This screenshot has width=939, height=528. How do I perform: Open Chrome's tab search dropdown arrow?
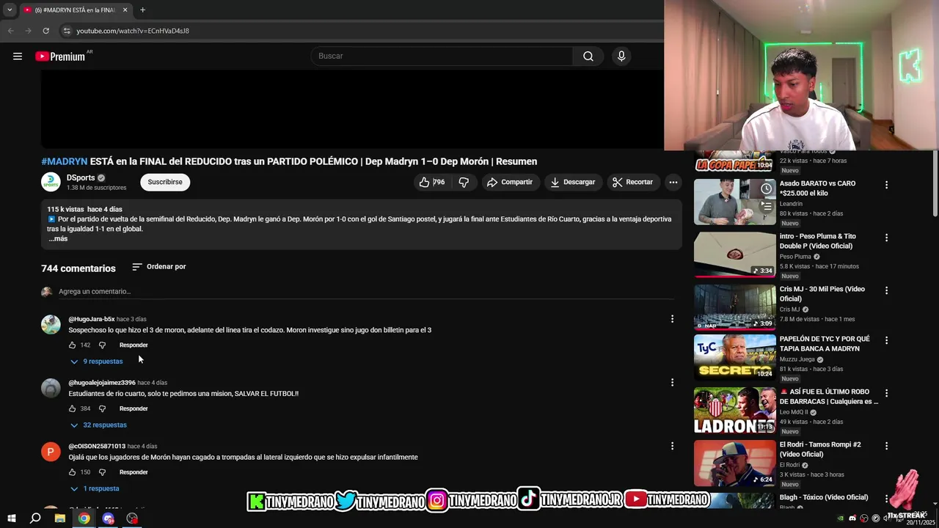(x=10, y=10)
